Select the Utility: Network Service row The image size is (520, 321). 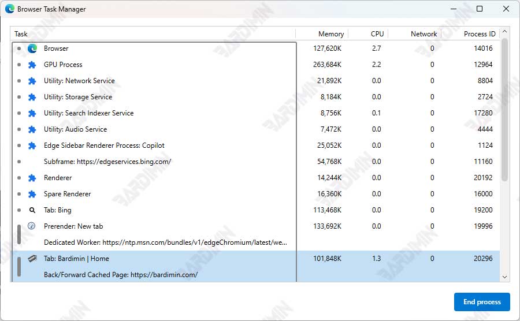pyautogui.click(x=255, y=81)
